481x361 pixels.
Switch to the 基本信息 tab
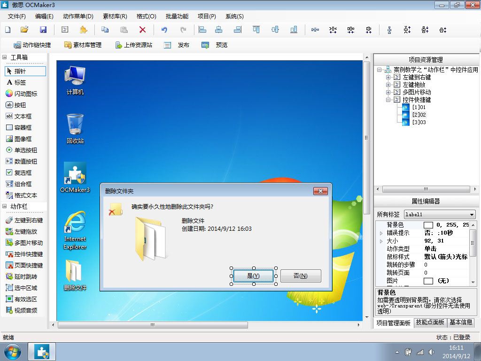click(x=461, y=322)
